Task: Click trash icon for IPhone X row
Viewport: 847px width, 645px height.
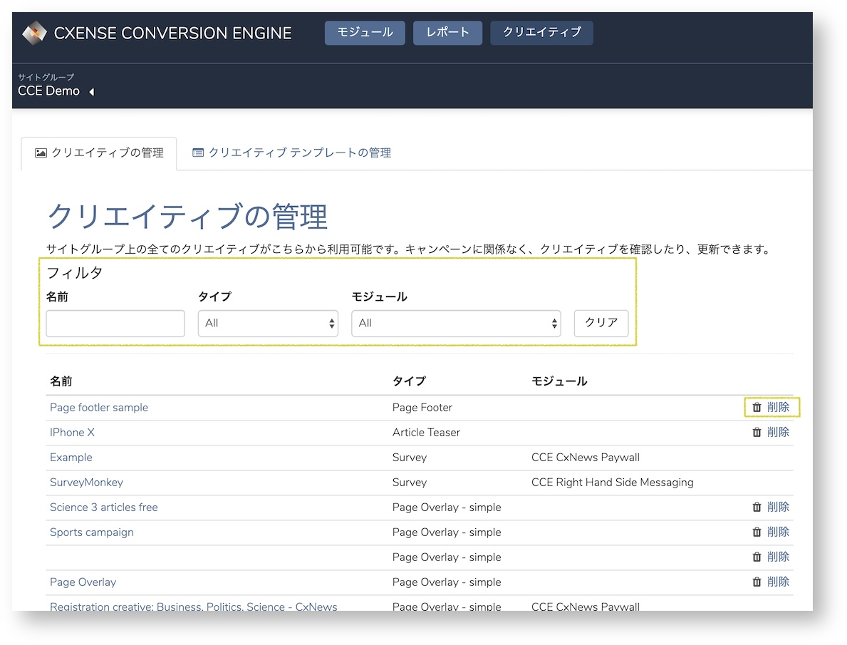Action: coord(757,433)
